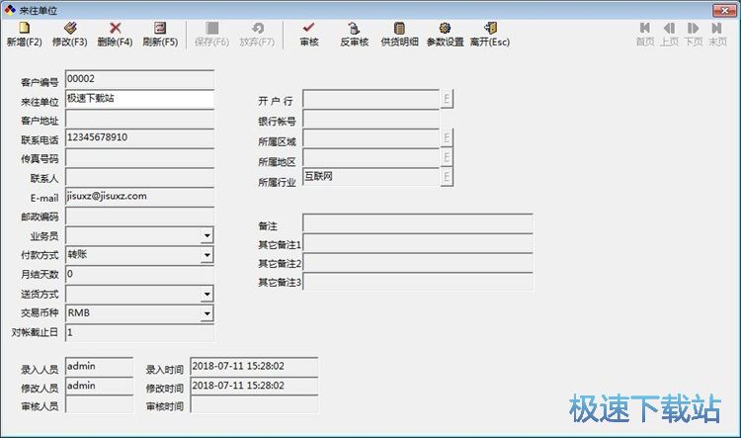Click the 月结天数 field
Screen dimensions: 741x438
coord(139,275)
